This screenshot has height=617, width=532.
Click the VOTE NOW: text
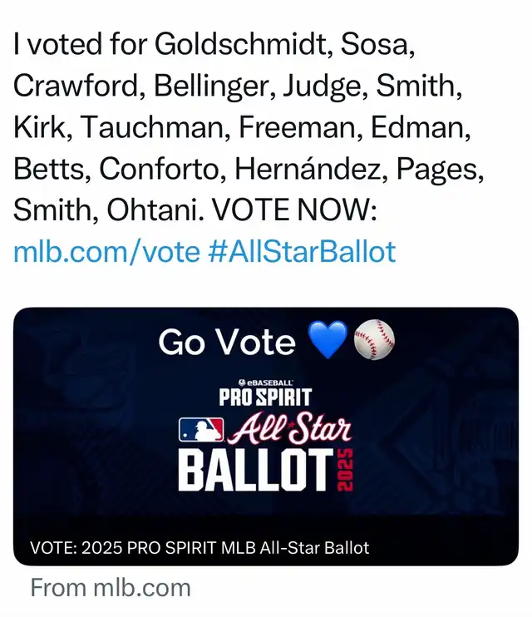tap(294, 210)
